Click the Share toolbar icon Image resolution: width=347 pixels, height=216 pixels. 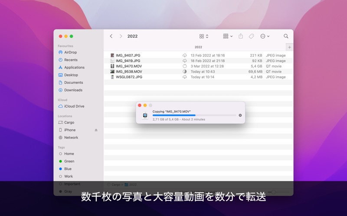click(x=241, y=36)
